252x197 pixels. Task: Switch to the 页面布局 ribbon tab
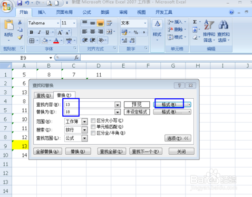(x=64, y=12)
